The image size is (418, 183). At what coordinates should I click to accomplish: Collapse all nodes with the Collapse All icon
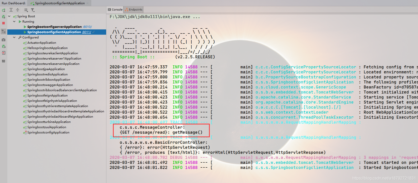tap(18, 10)
